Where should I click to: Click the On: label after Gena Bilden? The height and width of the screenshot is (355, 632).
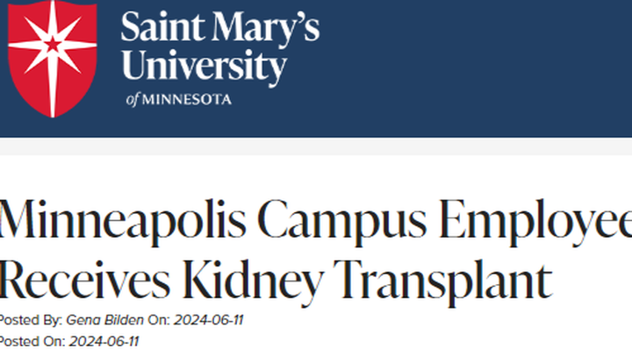click(159, 321)
